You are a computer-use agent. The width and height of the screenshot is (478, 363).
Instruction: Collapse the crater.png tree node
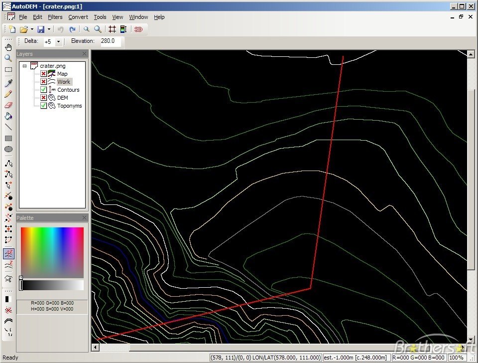click(25, 66)
